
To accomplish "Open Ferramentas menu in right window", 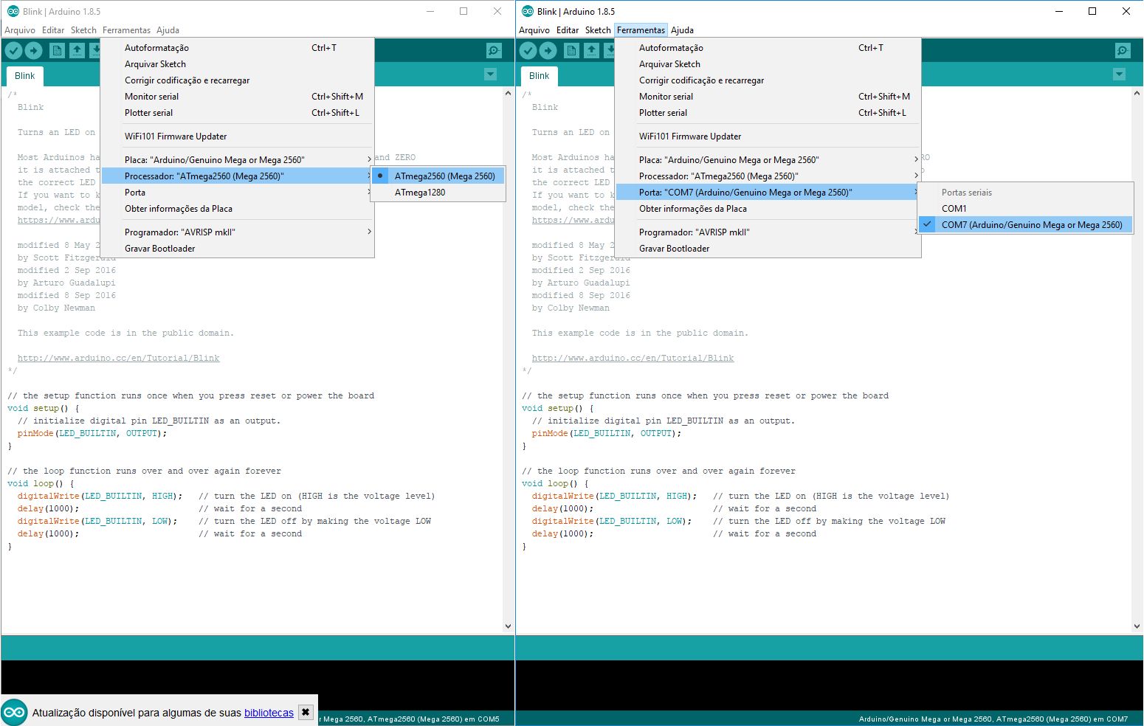I will coord(641,30).
